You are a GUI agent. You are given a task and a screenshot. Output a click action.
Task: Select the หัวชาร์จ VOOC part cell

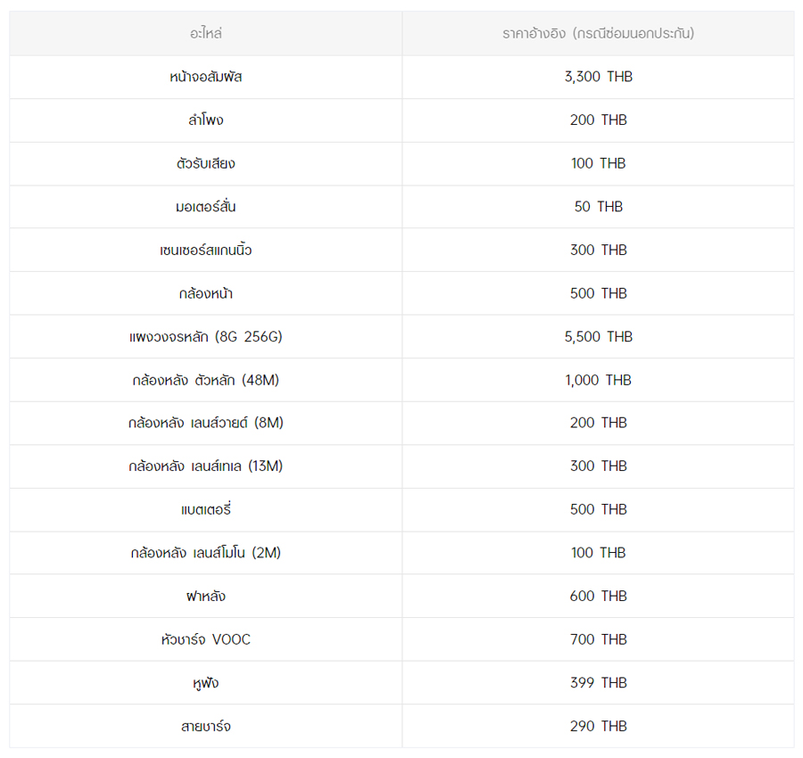[x=205, y=639]
